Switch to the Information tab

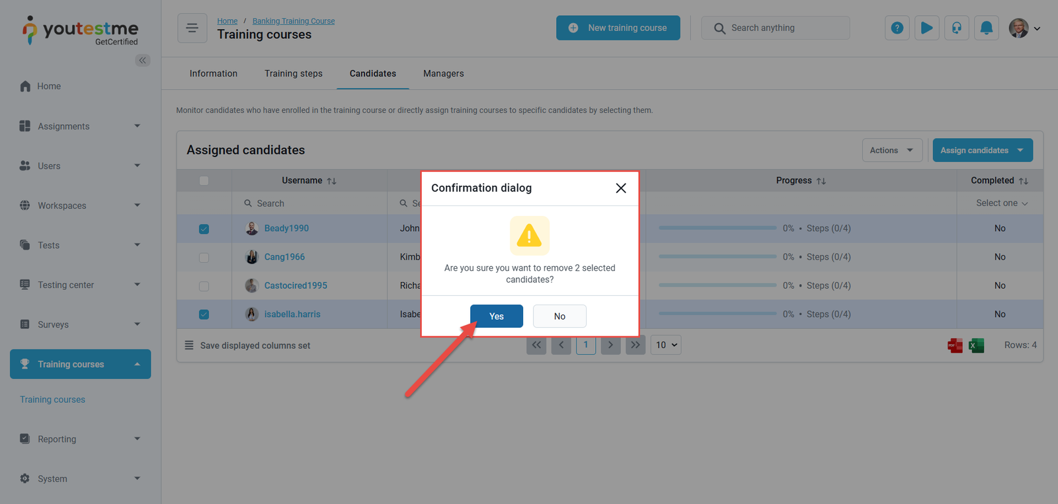coord(214,73)
